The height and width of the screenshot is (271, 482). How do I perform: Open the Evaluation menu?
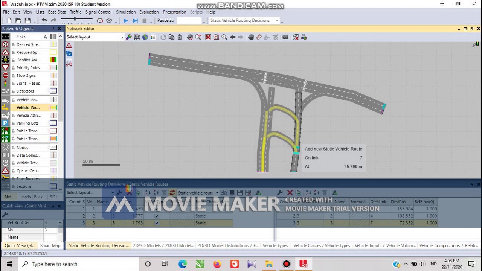[x=149, y=12]
